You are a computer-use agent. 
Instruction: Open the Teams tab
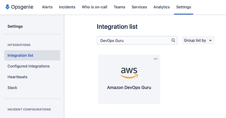tap(119, 7)
